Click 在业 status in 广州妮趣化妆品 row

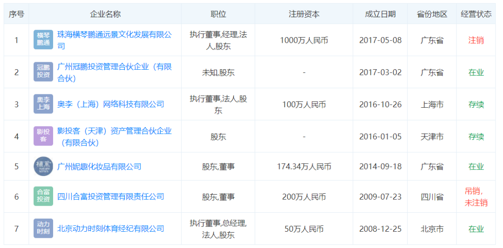pyautogui.click(x=476, y=166)
